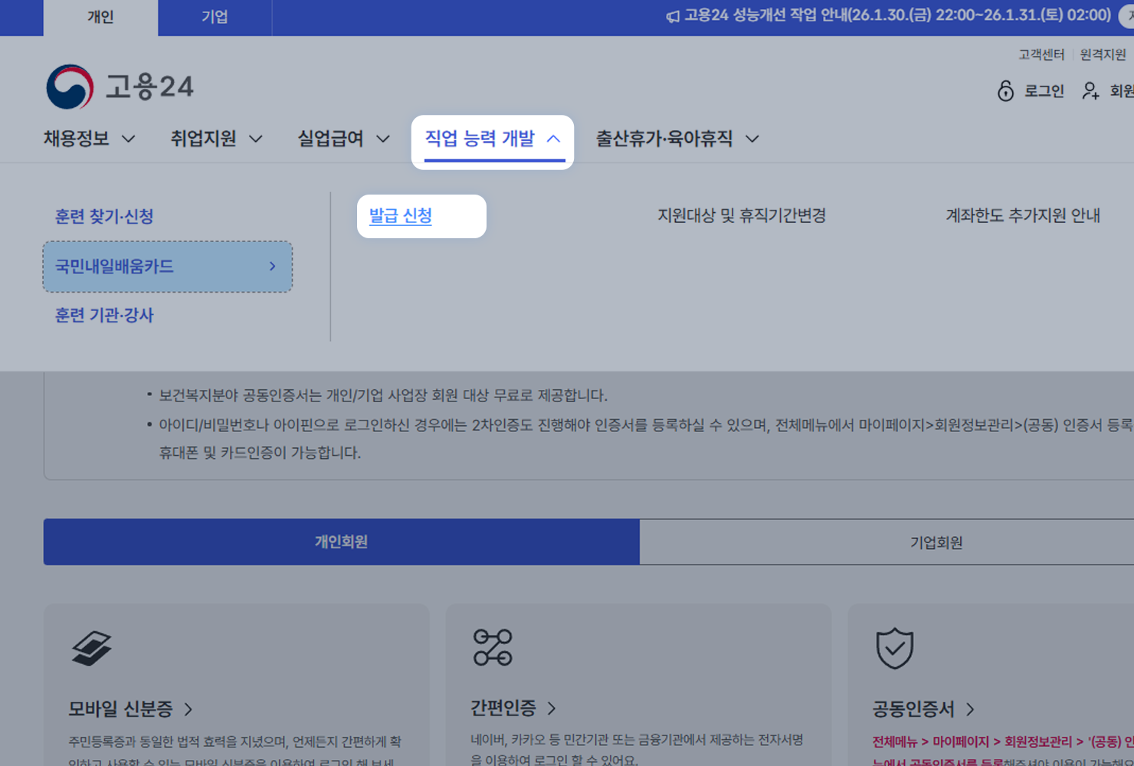Switch to the 기업회원 tab
Viewport: 1134px width, 766px height.
[936, 542]
